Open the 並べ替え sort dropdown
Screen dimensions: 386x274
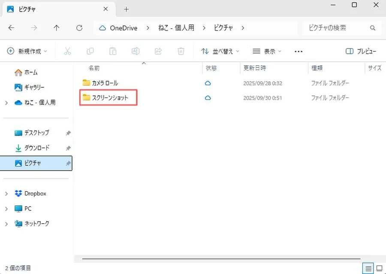220,51
